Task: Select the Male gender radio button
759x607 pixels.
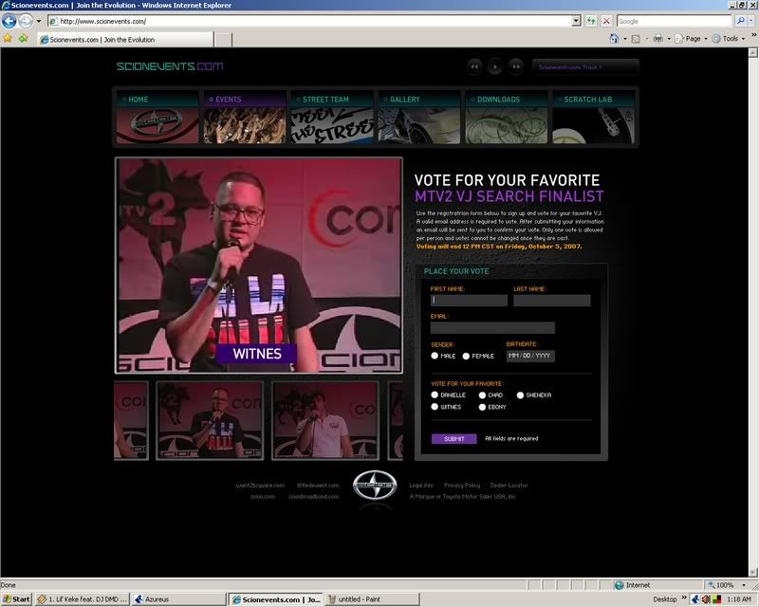Action: click(435, 356)
